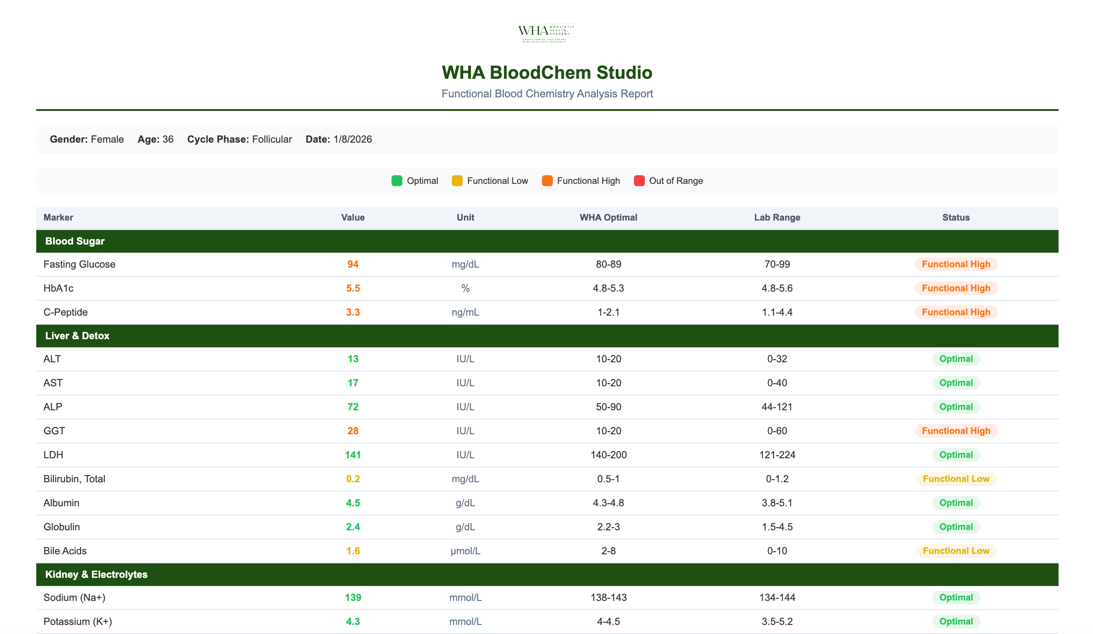Toggle the Functional Low status on Bilirubin, Total

956,479
